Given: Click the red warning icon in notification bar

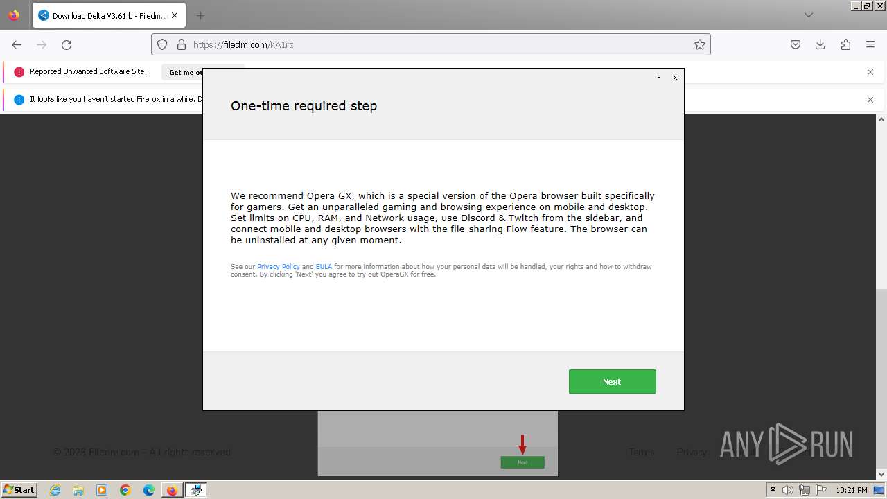Looking at the screenshot, I should point(19,72).
